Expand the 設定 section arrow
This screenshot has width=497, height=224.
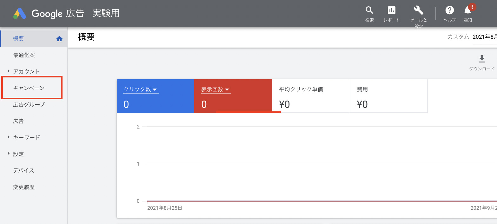[x=9, y=154]
